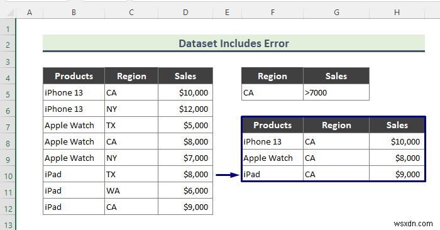Select column B header
Screen dimensions: 440x230
[x=74, y=13]
